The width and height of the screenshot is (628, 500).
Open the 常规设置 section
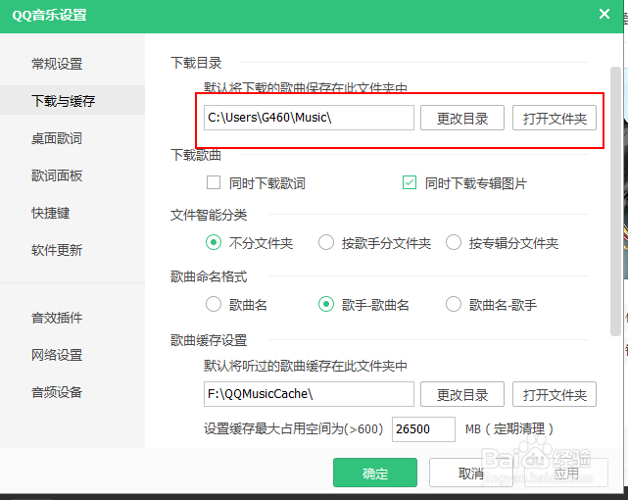coord(57,64)
